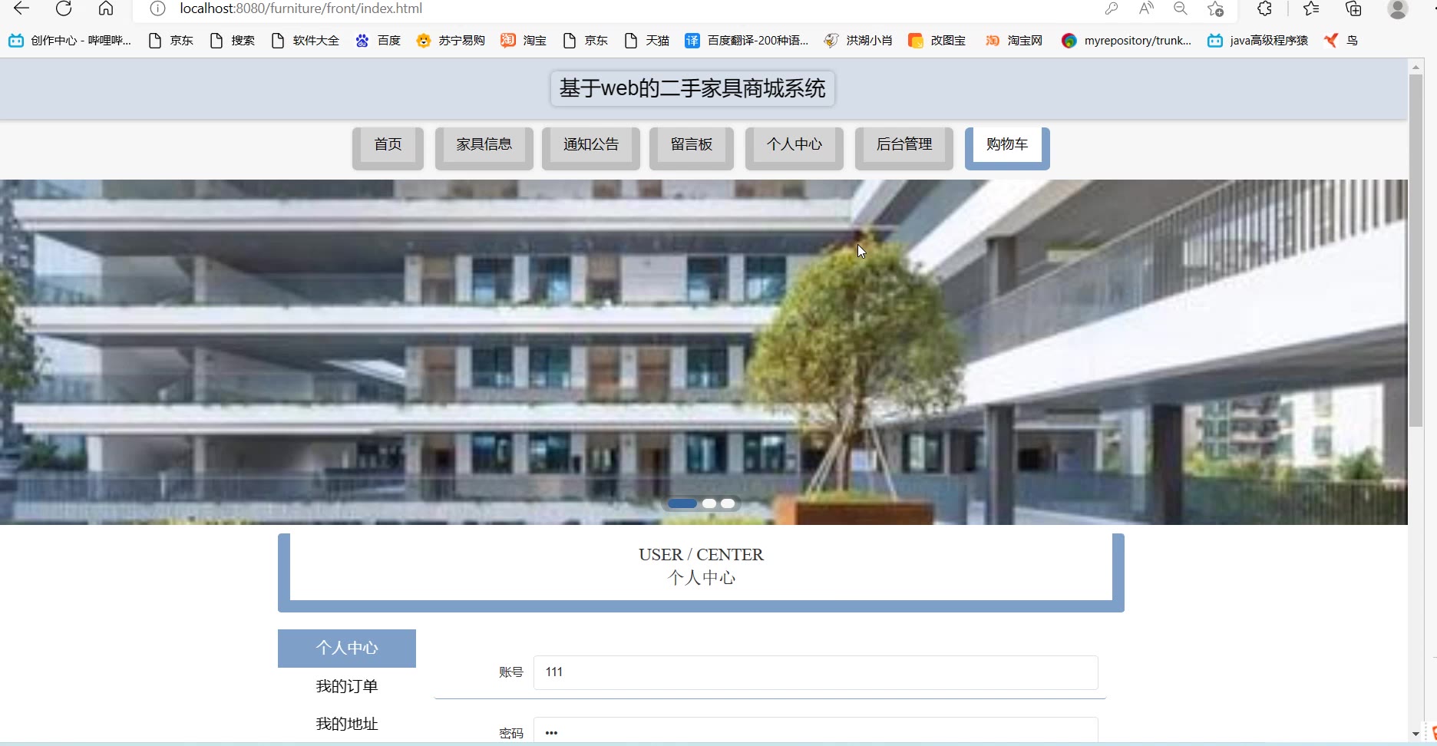Open browser home page icon

pyautogui.click(x=106, y=8)
